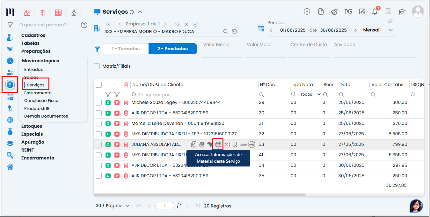430x217 pixels.
Task: Check the select-all rows header checkbox
Action: pyautogui.click(x=99, y=85)
